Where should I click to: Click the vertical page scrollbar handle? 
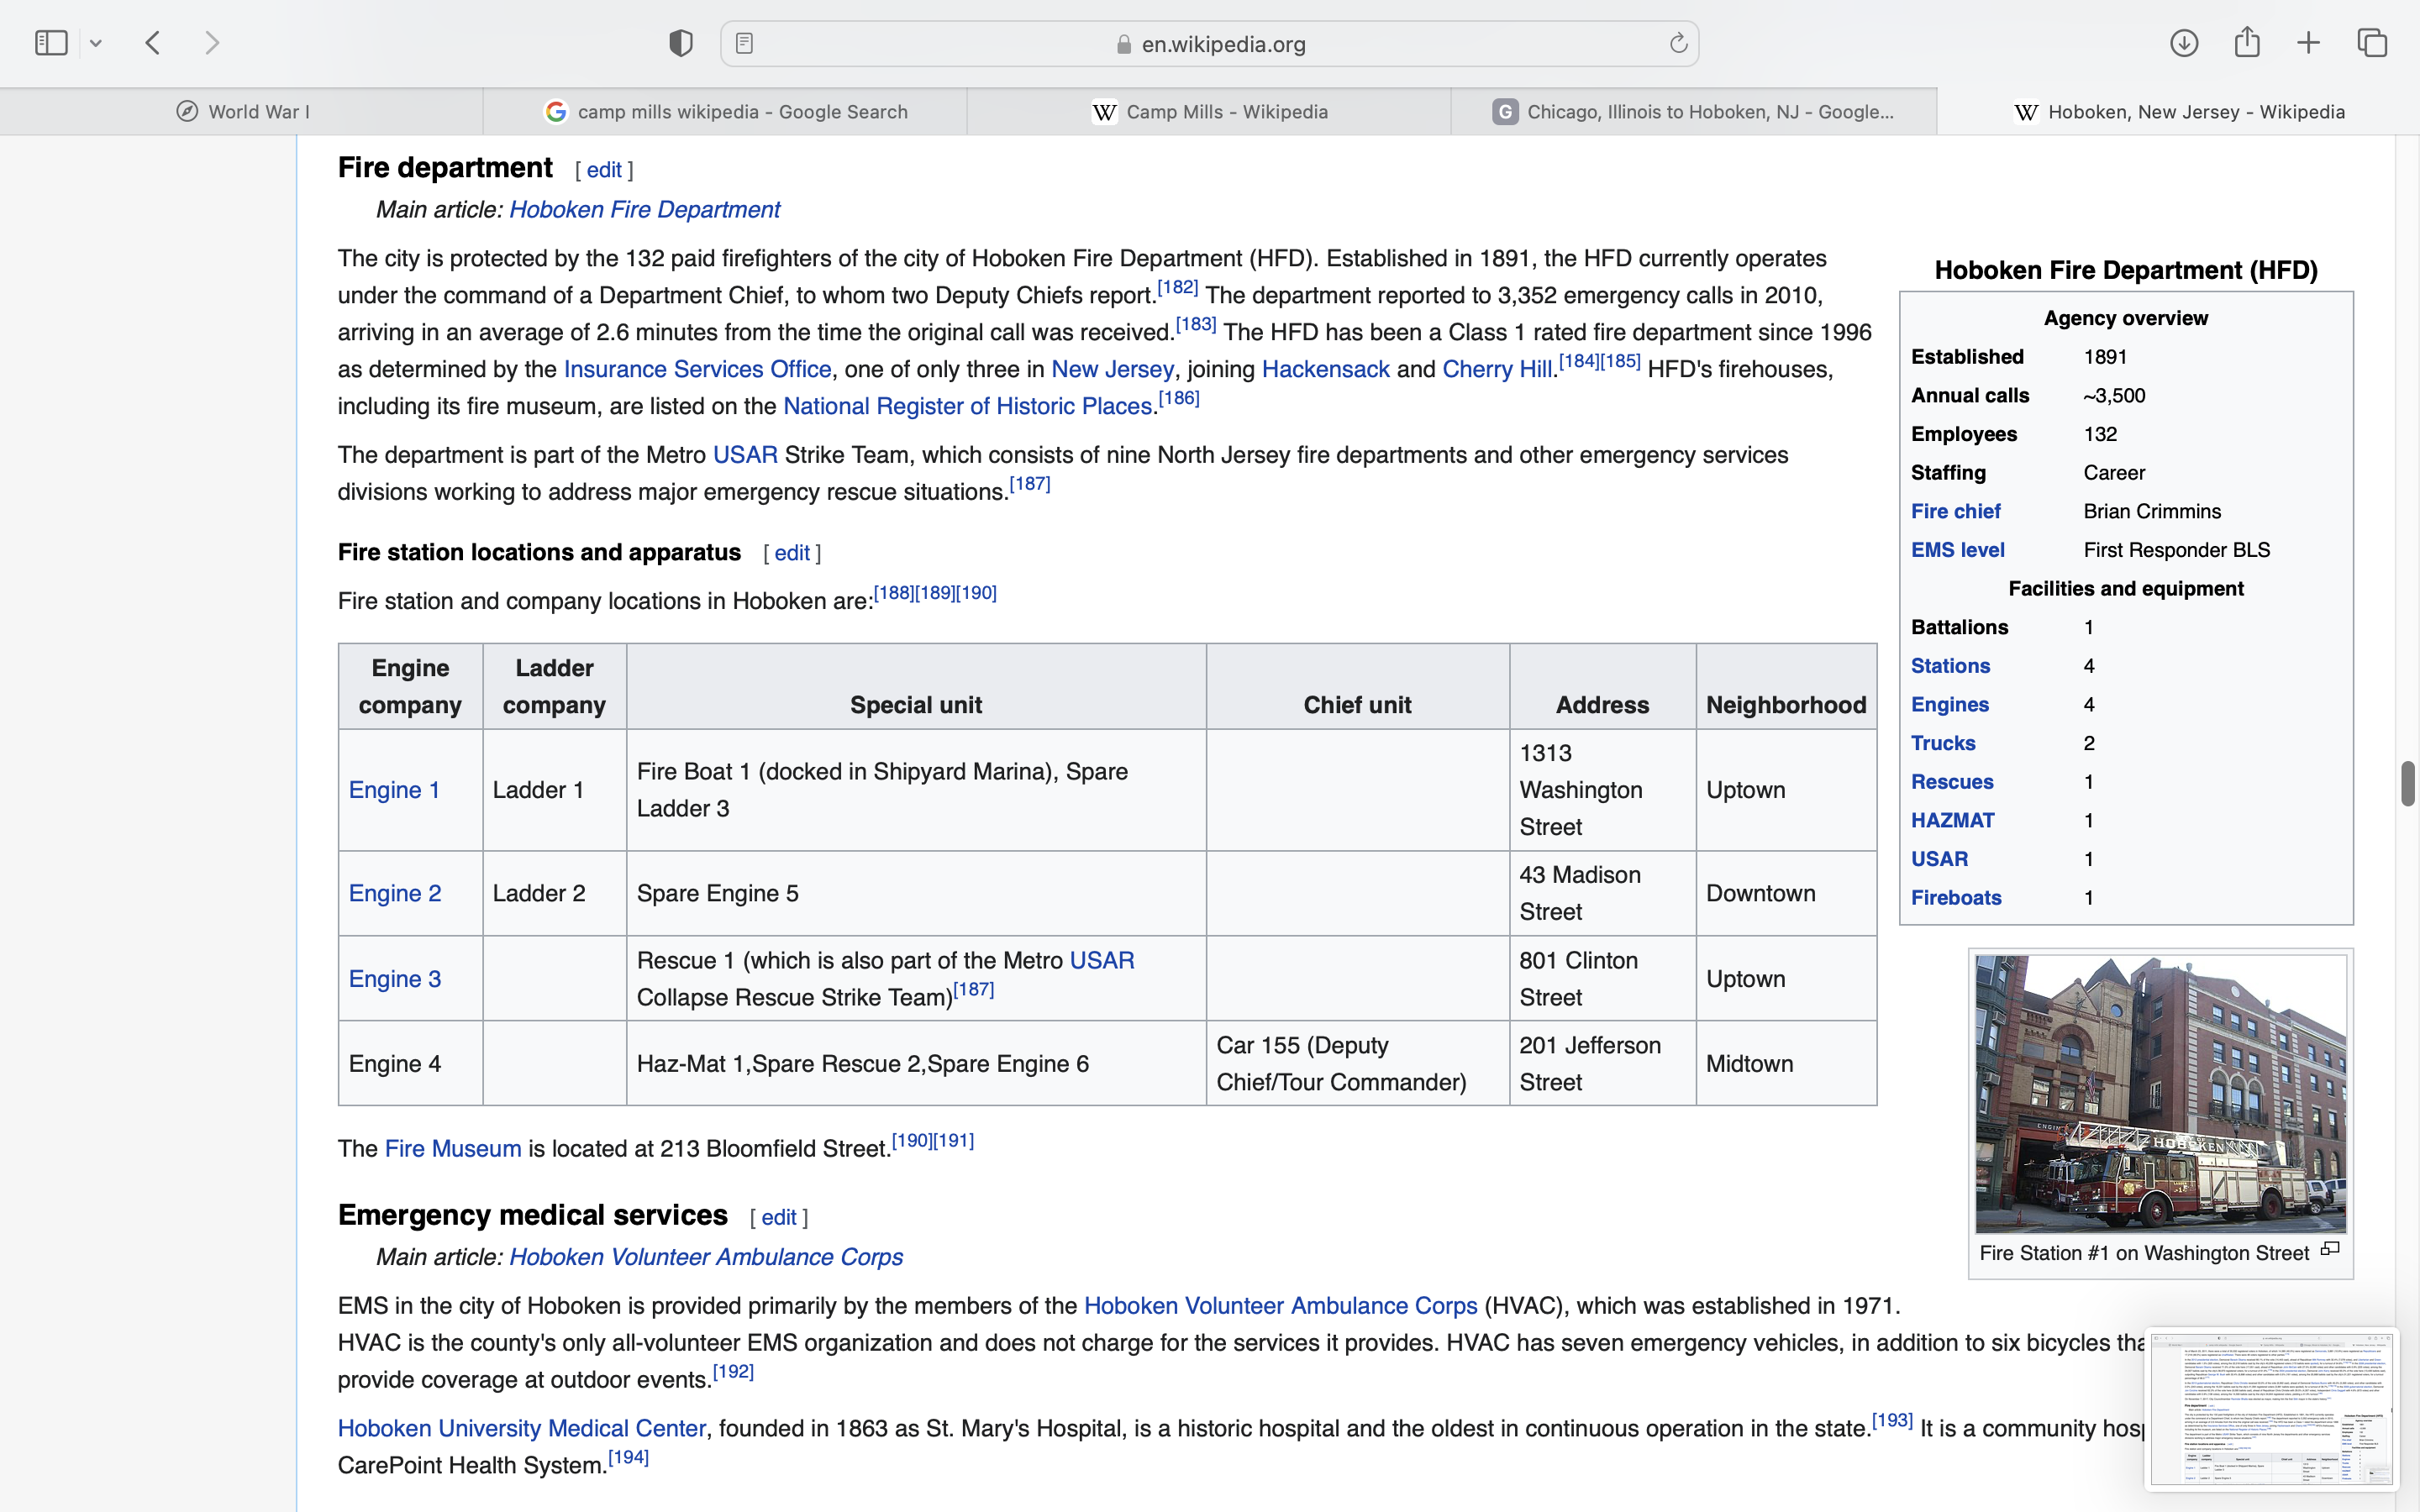point(2407,783)
